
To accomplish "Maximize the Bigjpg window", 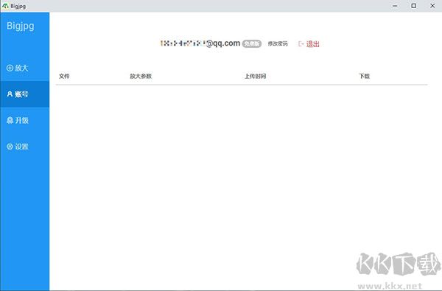I will [x=413, y=6].
